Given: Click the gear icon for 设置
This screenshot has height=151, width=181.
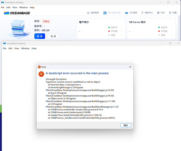Looking at the screenshot, I should click(170, 13).
